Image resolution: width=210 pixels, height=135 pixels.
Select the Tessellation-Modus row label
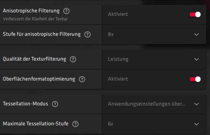pyautogui.click(x=26, y=104)
